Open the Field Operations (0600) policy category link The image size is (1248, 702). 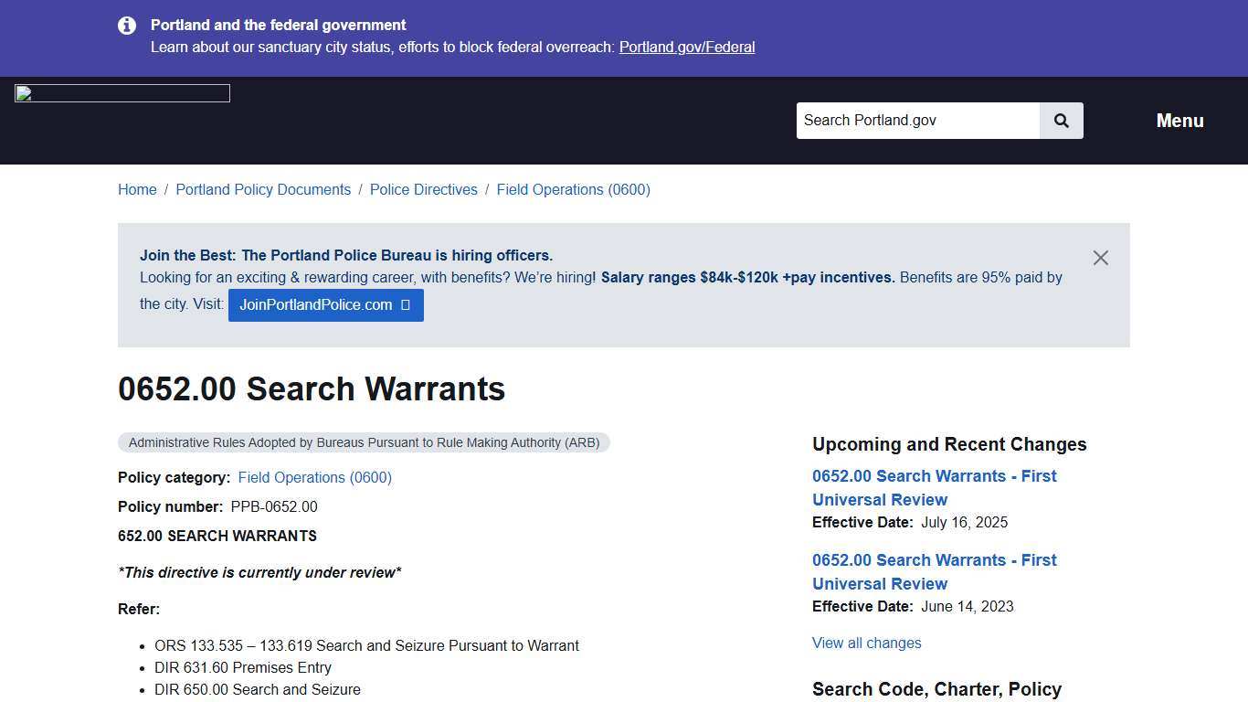(314, 477)
